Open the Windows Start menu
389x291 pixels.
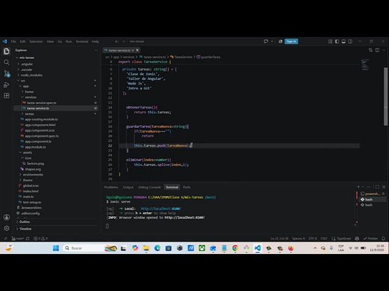point(56,248)
